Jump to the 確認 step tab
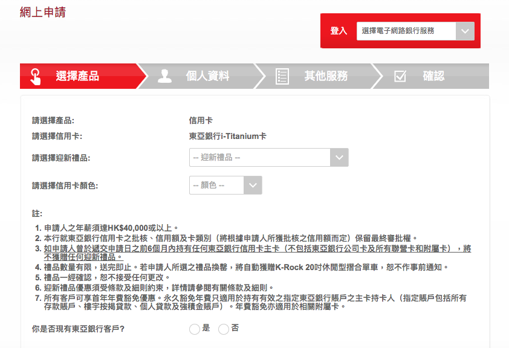This screenshot has height=348, width=509. coord(433,76)
